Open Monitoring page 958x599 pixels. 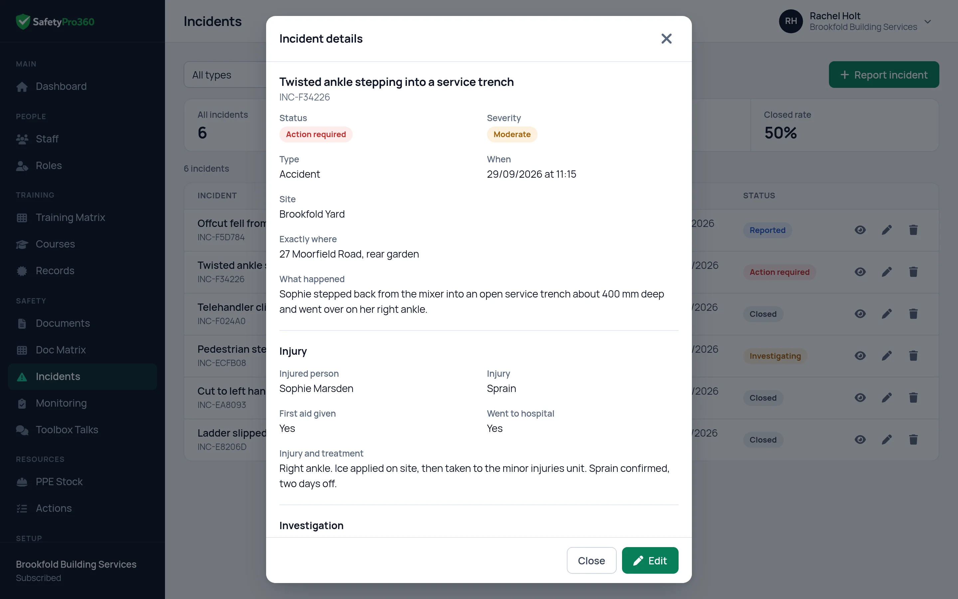click(82, 403)
